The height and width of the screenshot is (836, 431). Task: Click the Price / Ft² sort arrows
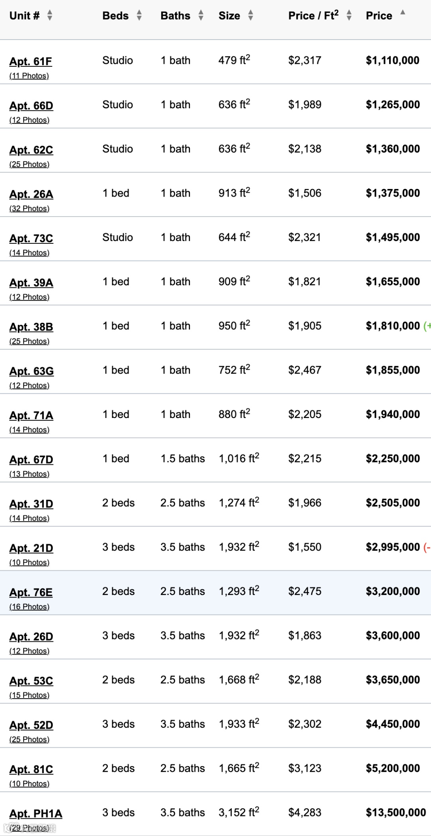click(x=349, y=16)
